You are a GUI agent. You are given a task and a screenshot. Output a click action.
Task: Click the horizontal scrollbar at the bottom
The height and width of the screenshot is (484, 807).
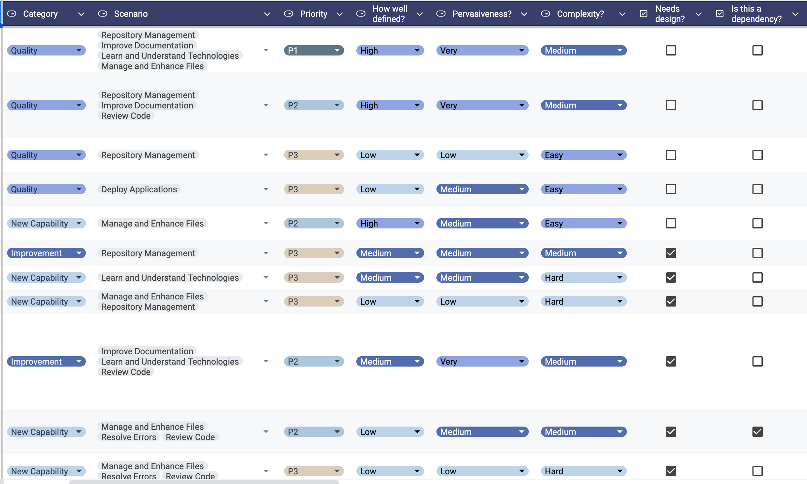click(x=204, y=482)
